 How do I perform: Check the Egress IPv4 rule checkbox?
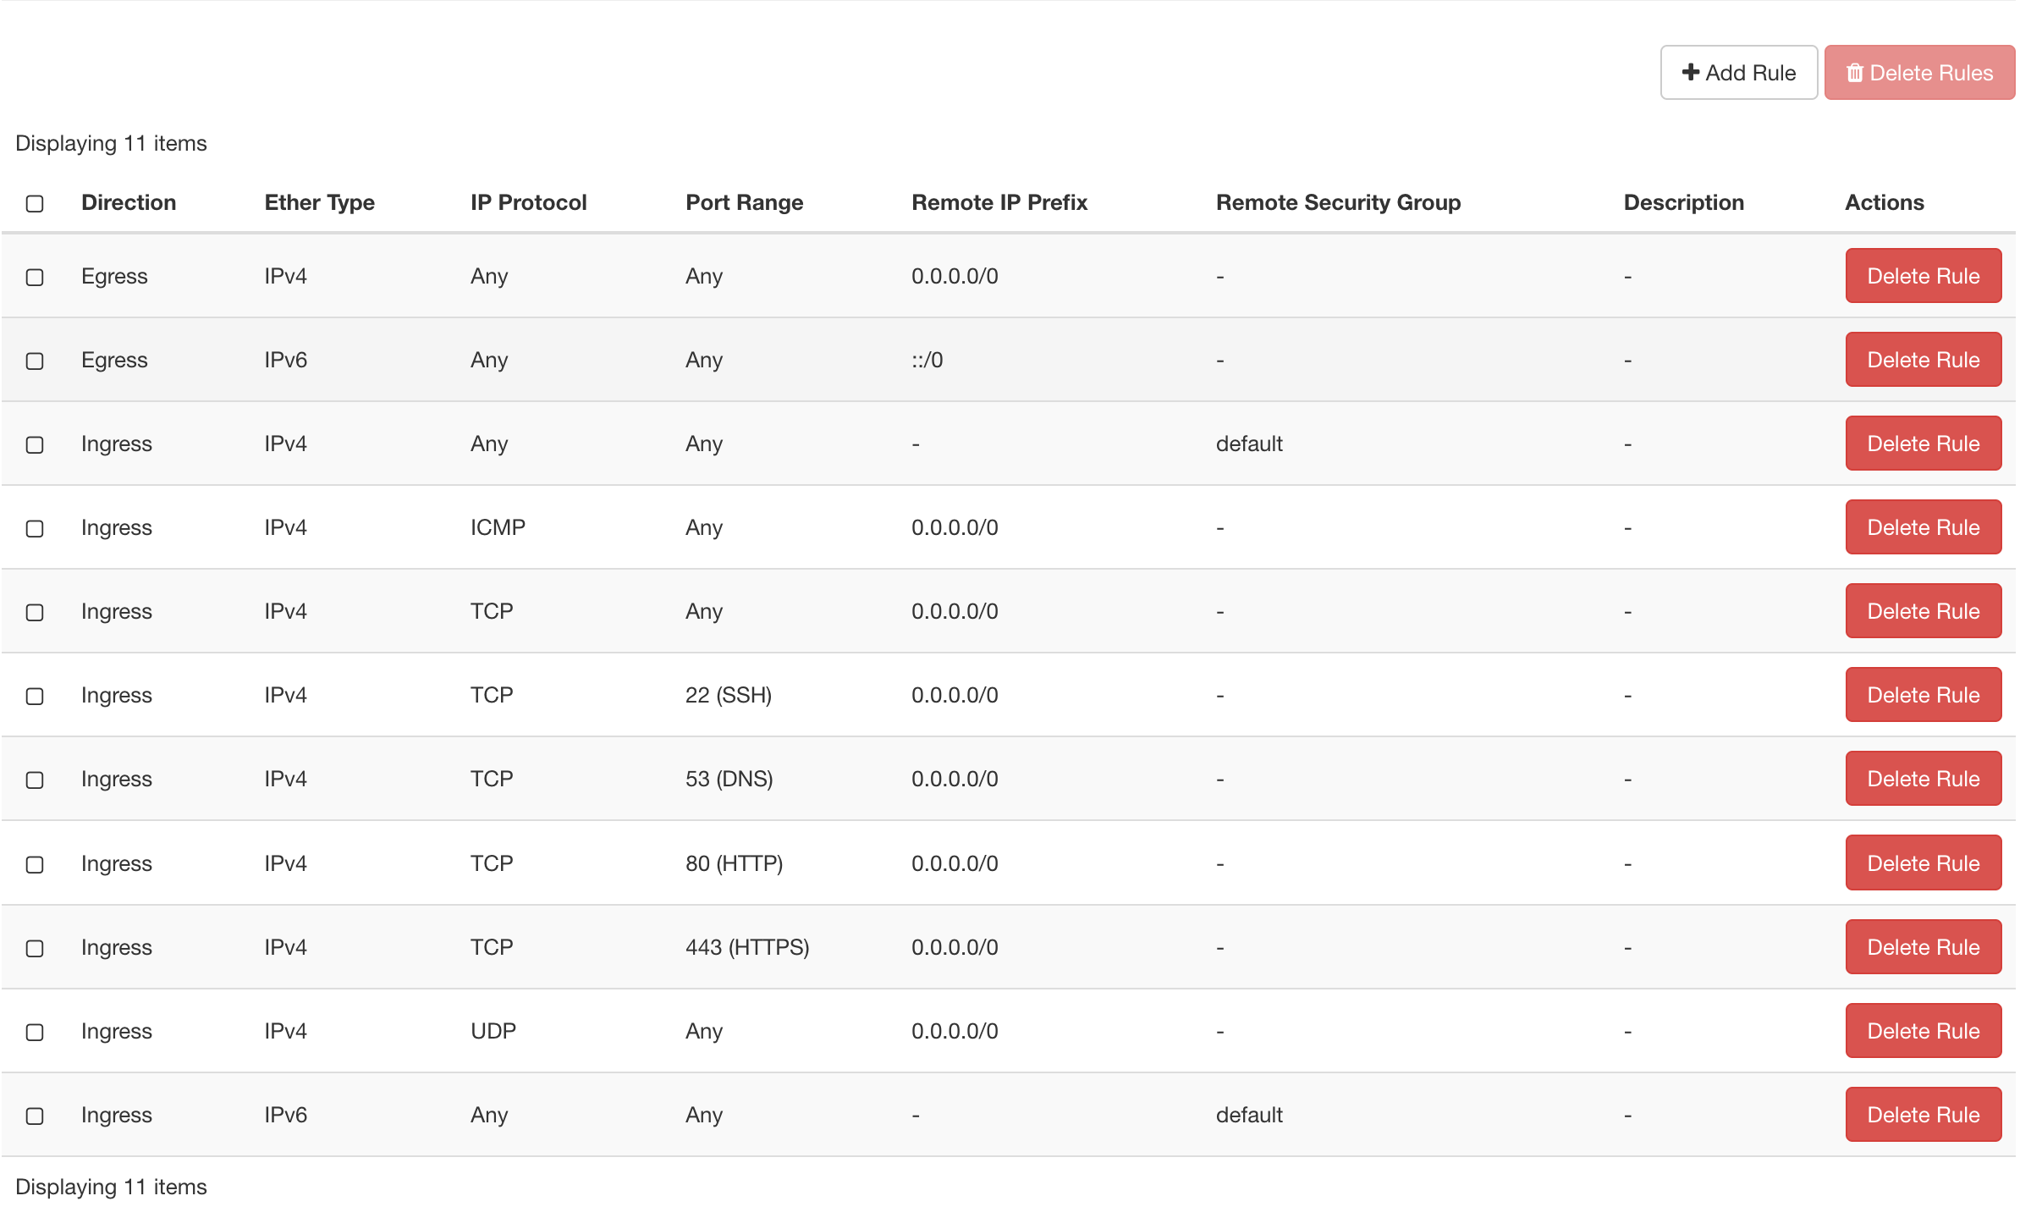point(35,276)
